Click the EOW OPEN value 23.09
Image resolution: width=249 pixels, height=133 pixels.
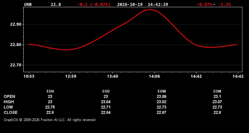click(161, 96)
